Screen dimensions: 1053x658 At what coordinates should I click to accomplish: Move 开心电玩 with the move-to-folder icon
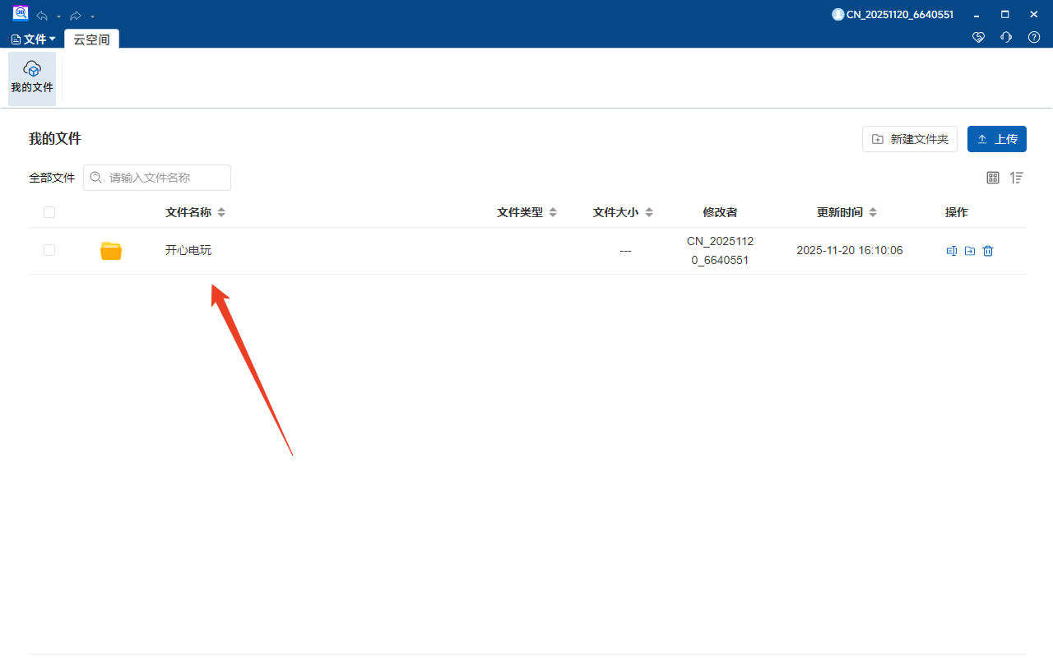969,251
